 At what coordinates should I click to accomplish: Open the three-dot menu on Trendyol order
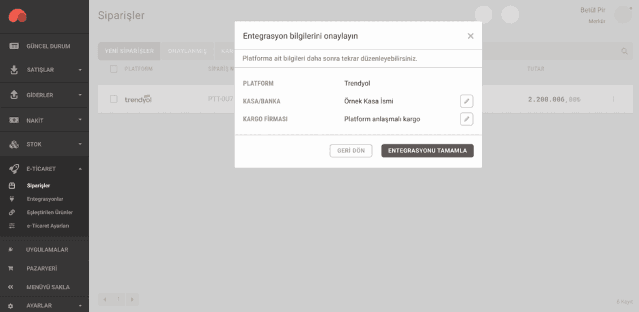pyautogui.click(x=613, y=99)
